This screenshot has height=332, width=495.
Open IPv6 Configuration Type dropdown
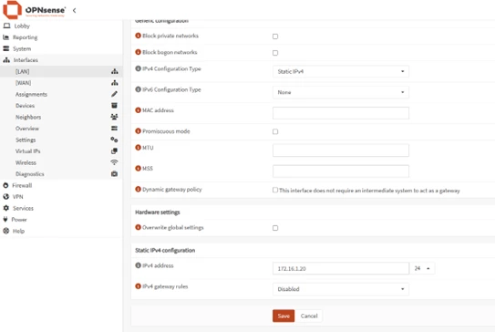(x=341, y=92)
